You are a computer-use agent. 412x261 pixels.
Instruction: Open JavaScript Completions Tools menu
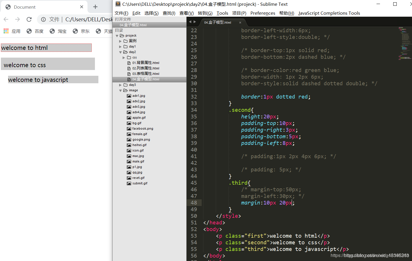point(329,13)
